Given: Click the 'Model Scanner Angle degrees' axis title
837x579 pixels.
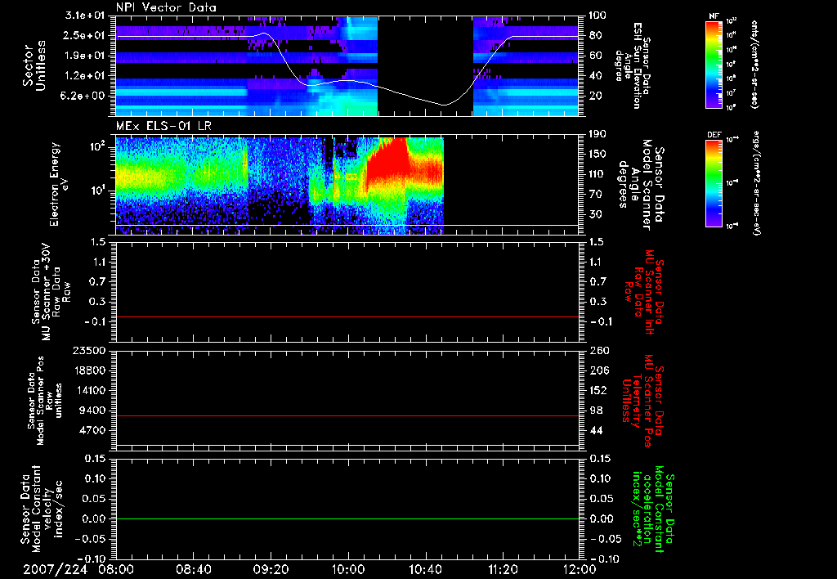Looking at the screenshot, I should (642, 185).
